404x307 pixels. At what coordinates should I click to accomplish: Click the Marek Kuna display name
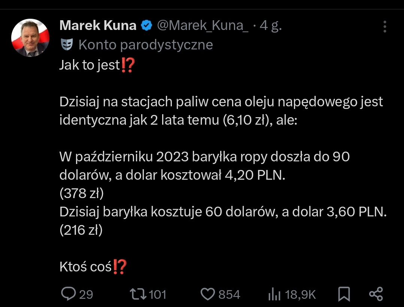[98, 25]
